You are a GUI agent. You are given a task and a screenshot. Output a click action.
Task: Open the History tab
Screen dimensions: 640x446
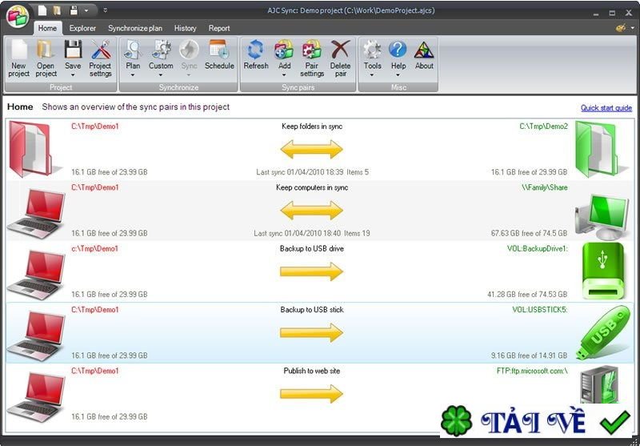[x=186, y=28]
